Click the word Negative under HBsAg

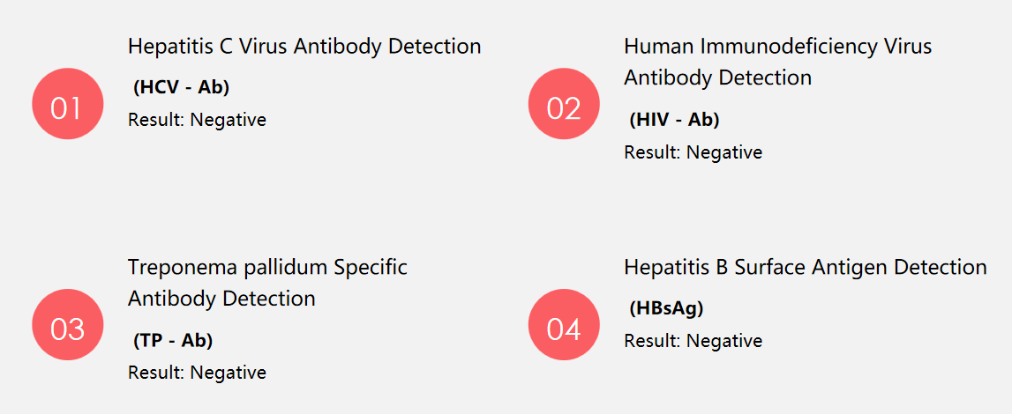pyautogui.click(x=724, y=341)
